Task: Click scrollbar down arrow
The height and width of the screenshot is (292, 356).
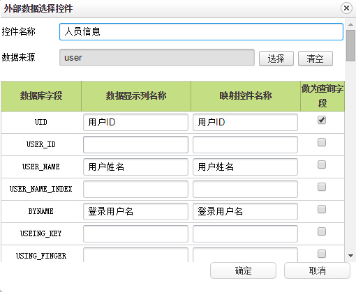Action: pos(350,256)
